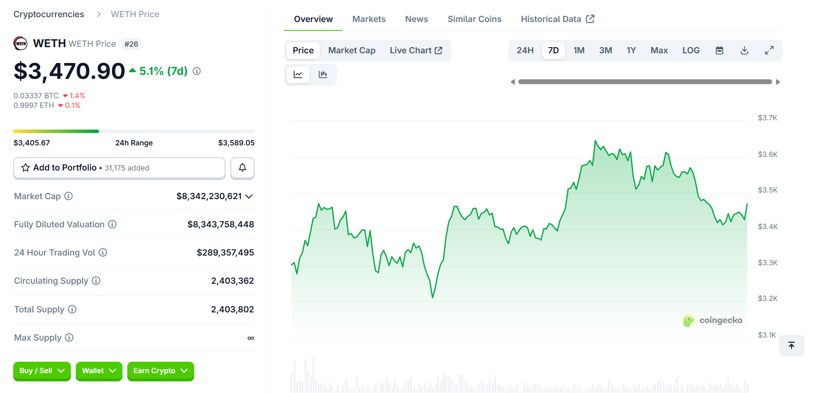Click the chart range scrollbar track
The width and height of the screenshot is (813, 393).
[645, 82]
